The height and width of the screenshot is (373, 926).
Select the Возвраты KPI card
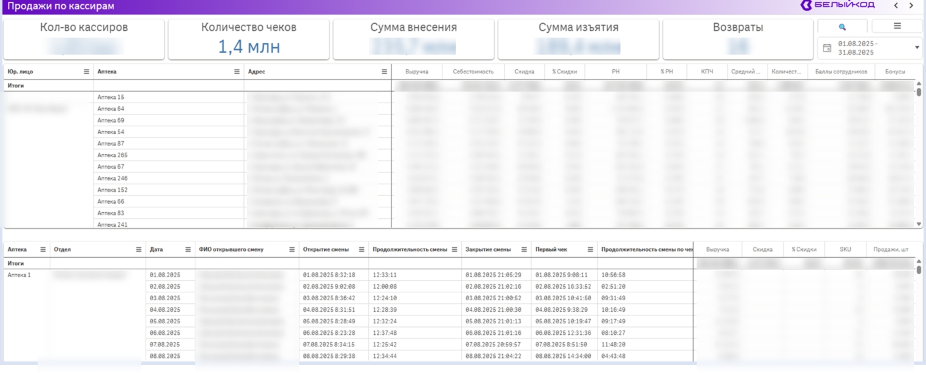coord(738,39)
